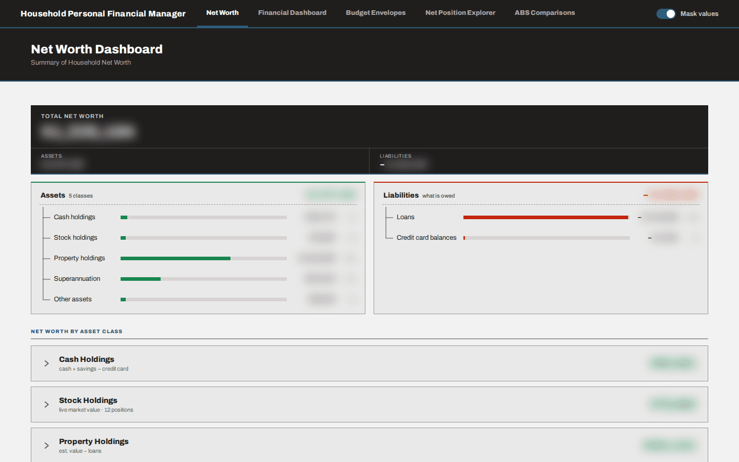Click the Net Worth Dashboard page heading
The width and height of the screenshot is (739, 462).
96,49
